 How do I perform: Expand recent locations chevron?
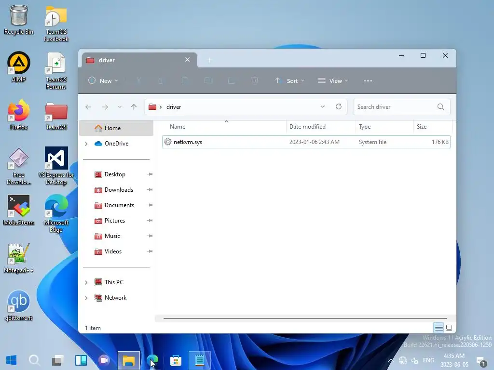pos(120,107)
